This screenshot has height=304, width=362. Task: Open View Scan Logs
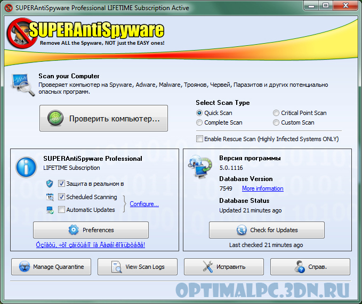[x=138, y=267]
